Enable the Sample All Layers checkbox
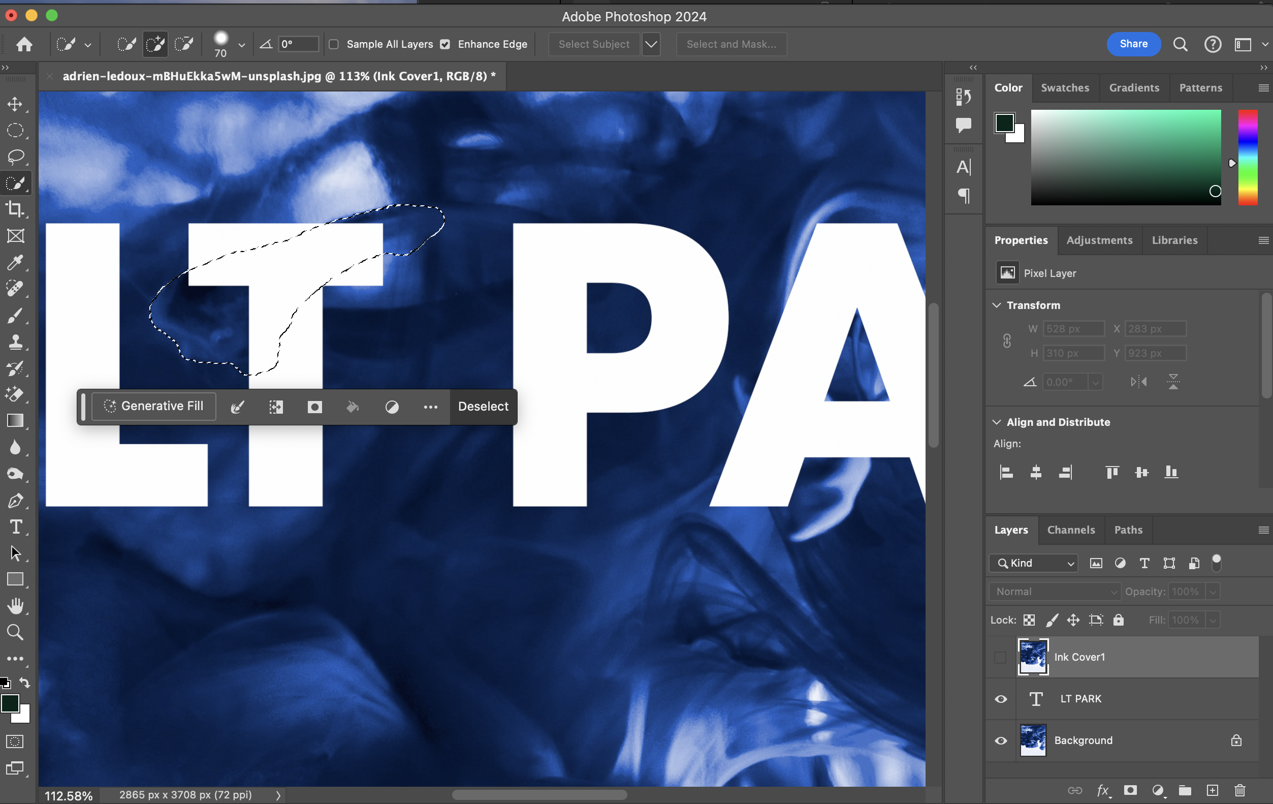The width and height of the screenshot is (1273, 804). 334,44
